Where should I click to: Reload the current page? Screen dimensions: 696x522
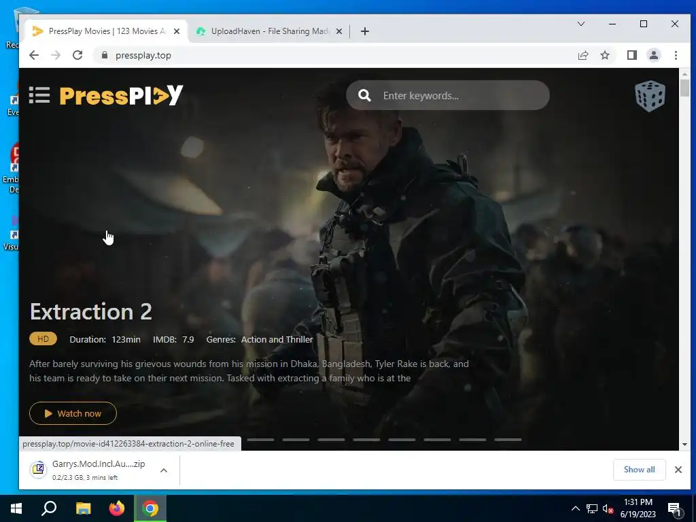[x=77, y=55]
